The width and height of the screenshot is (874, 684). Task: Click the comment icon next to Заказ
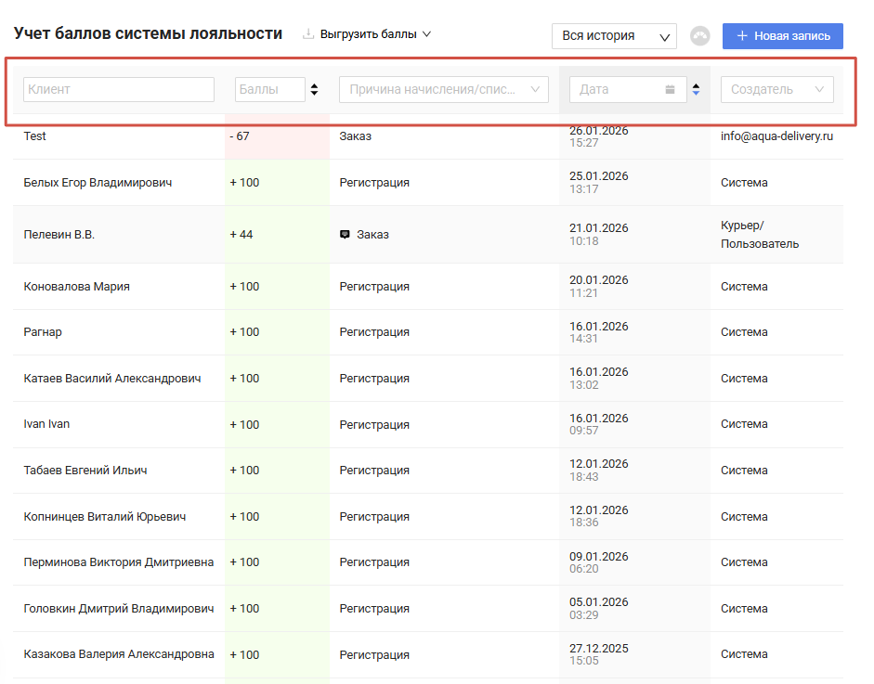(345, 235)
